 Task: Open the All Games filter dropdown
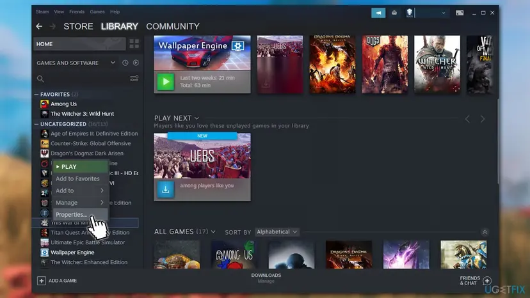(x=213, y=231)
